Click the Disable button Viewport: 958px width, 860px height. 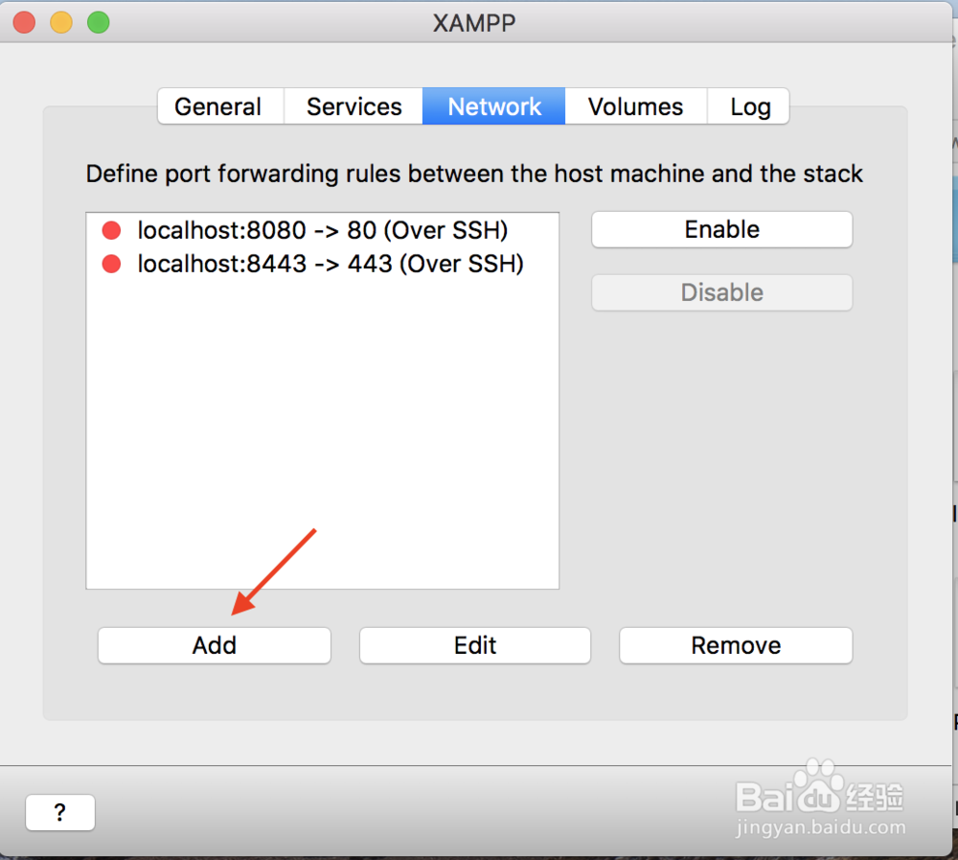click(x=721, y=292)
